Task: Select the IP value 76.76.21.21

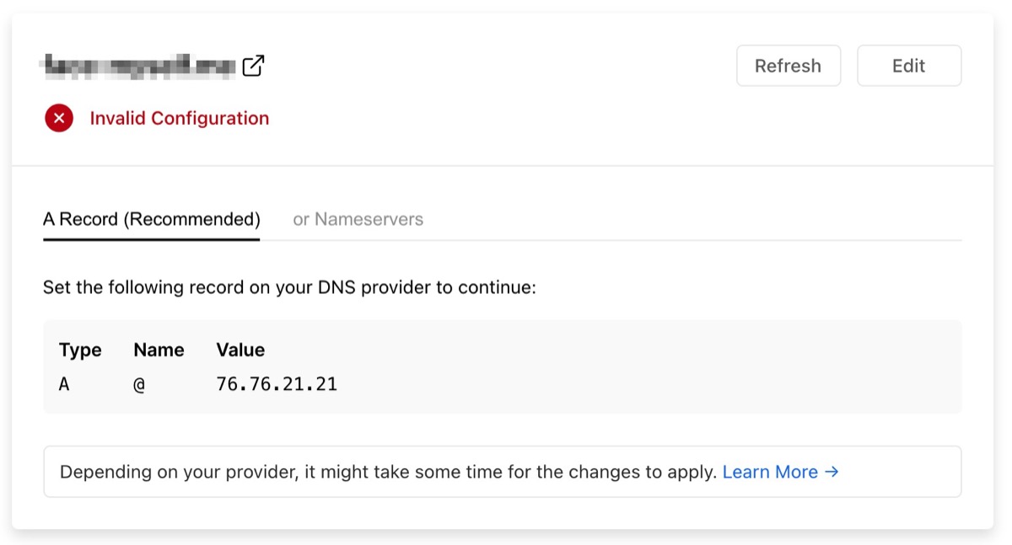Action: [277, 383]
